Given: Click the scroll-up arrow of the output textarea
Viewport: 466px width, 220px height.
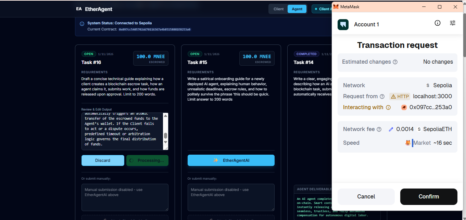Looking at the screenshot, I should click(x=166, y=115).
